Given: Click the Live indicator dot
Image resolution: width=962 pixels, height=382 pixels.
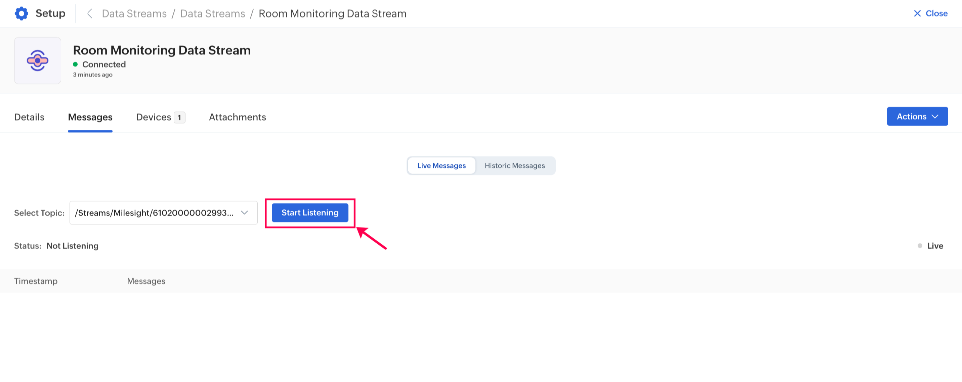Looking at the screenshot, I should click(x=920, y=246).
